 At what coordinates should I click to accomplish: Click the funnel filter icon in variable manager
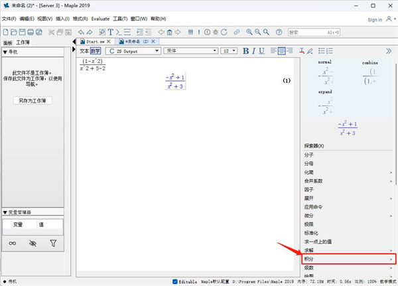click(53, 244)
